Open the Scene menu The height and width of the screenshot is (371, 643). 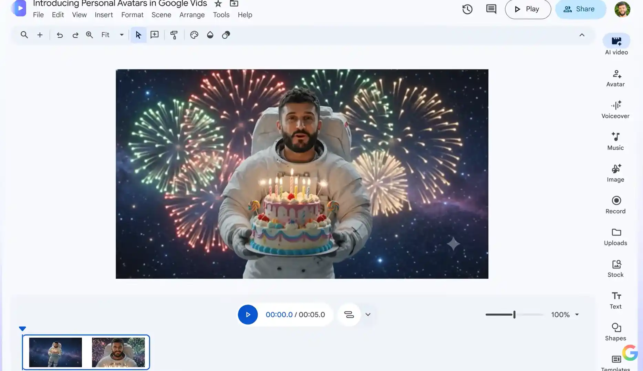point(161,15)
